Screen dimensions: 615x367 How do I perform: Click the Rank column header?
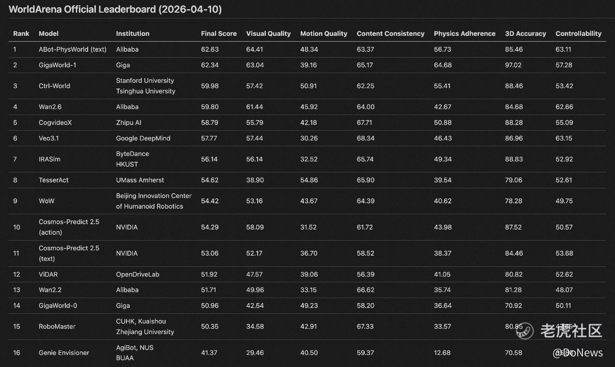pyautogui.click(x=21, y=33)
